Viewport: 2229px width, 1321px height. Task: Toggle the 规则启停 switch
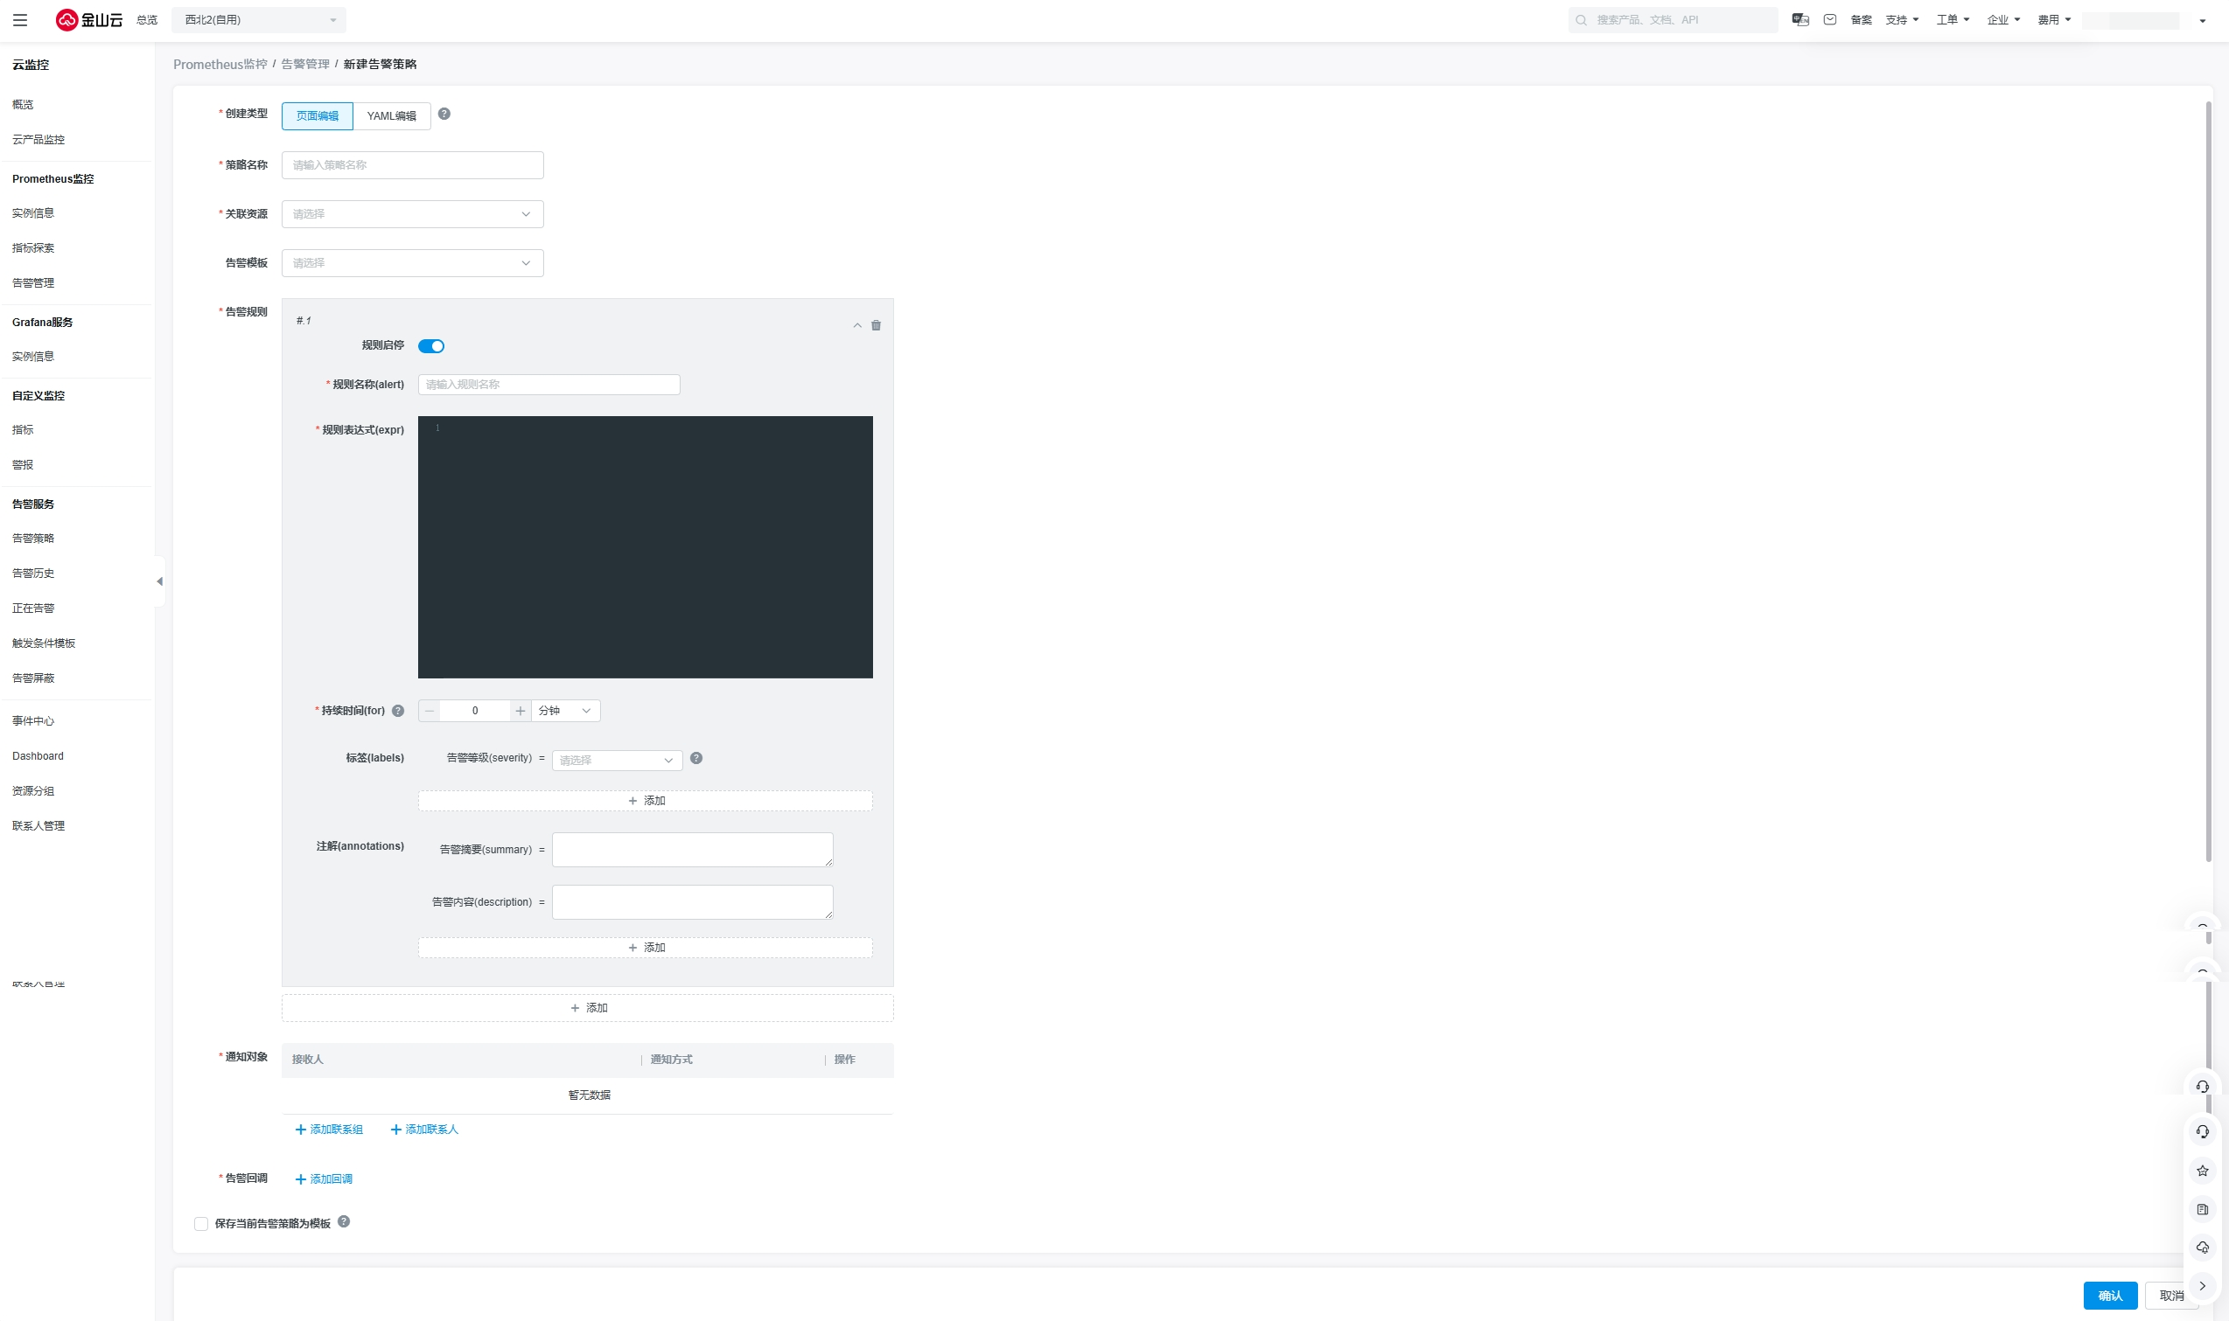[431, 346]
